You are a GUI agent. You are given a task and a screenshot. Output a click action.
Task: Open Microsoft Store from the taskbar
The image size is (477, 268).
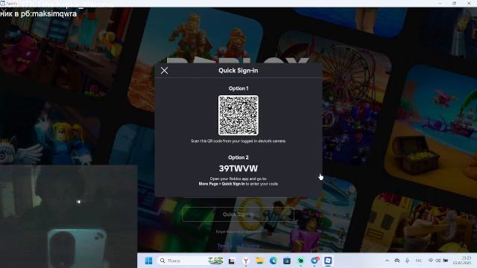click(x=287, y=261)
